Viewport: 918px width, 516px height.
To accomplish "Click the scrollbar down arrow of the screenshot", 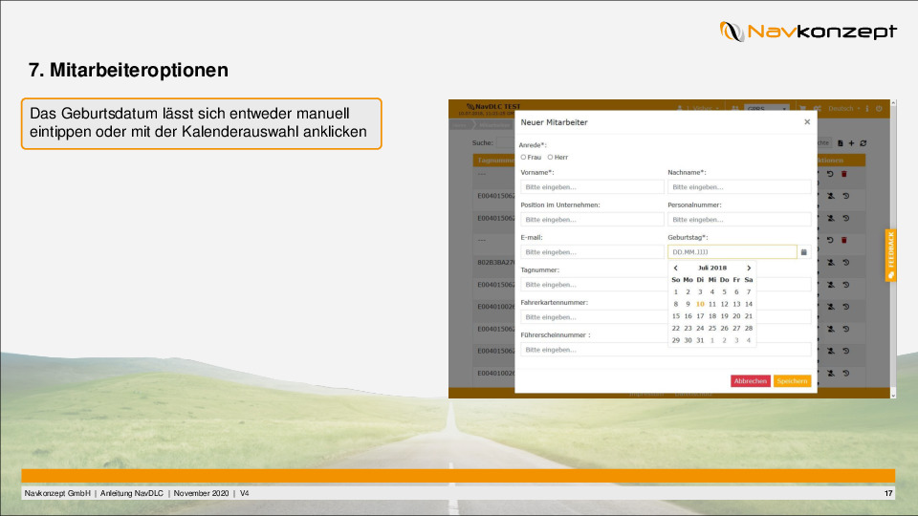I will tap(893, 396).
